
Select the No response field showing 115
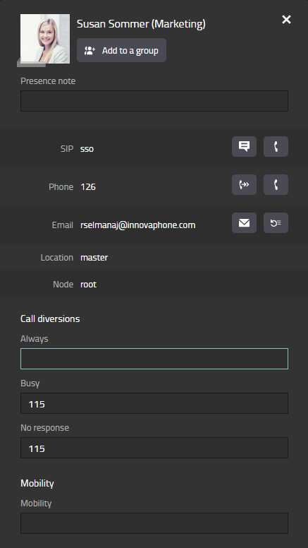click(x=154, y=448)
